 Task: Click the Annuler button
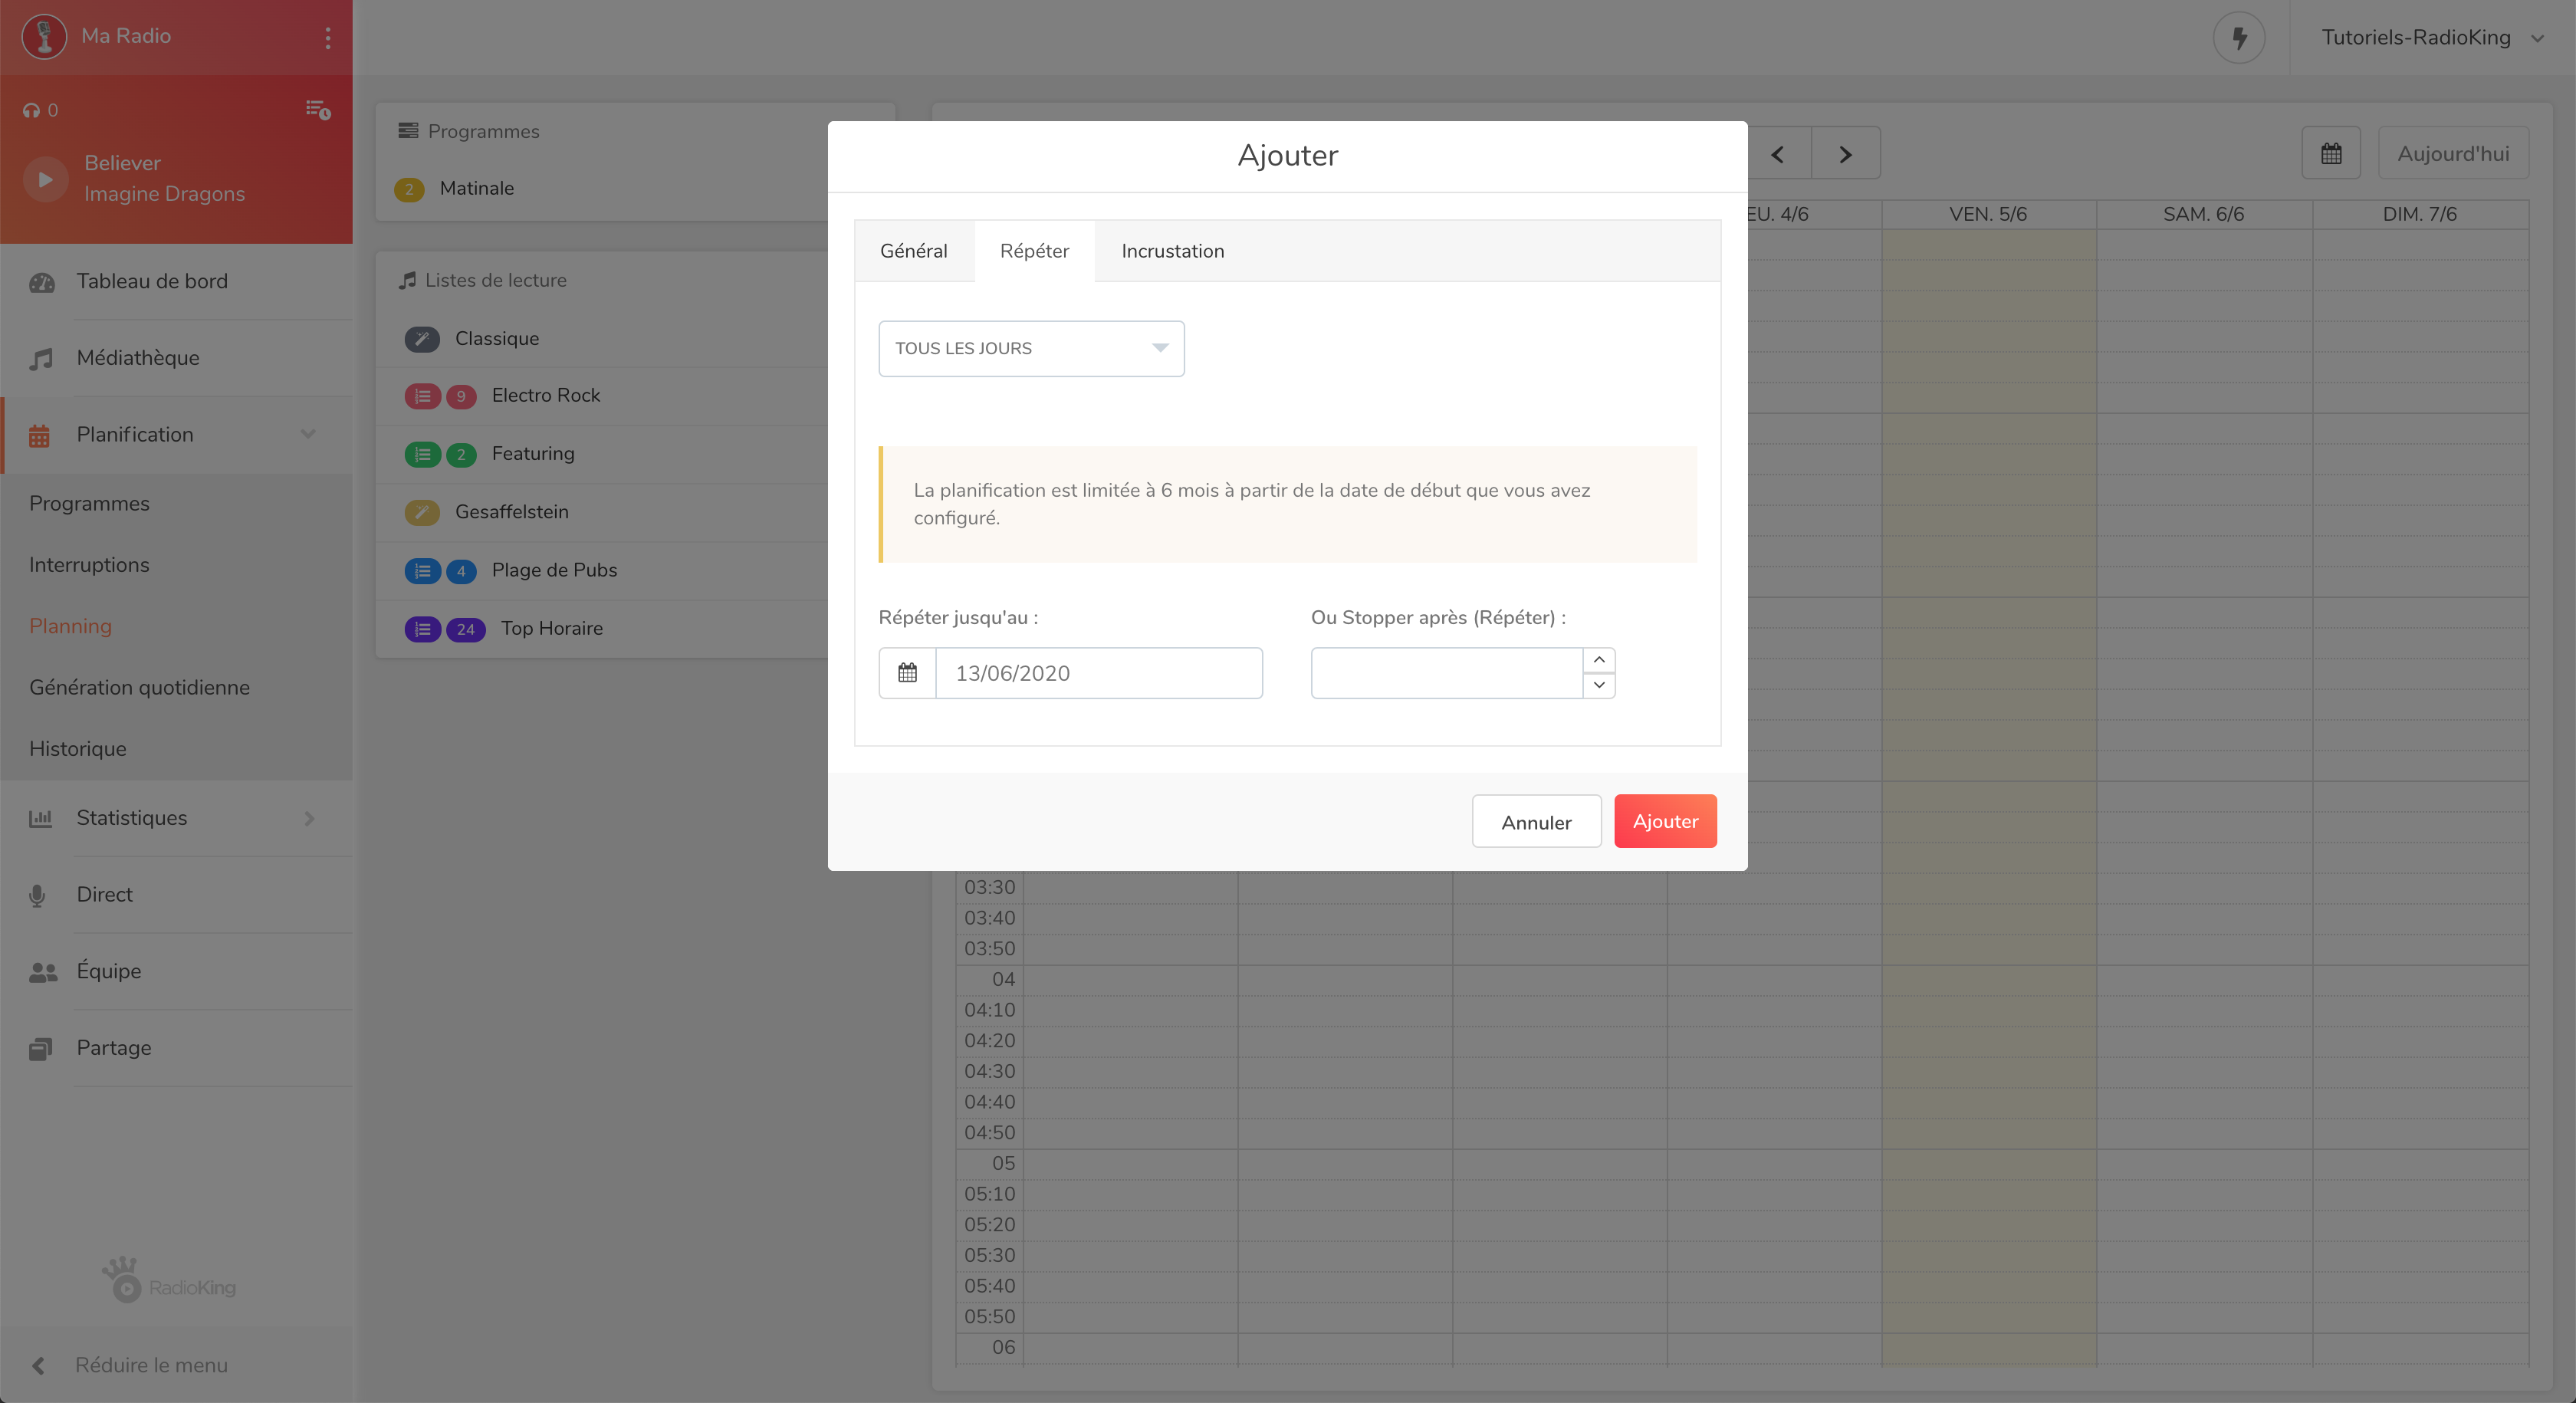coord(1536,822)
